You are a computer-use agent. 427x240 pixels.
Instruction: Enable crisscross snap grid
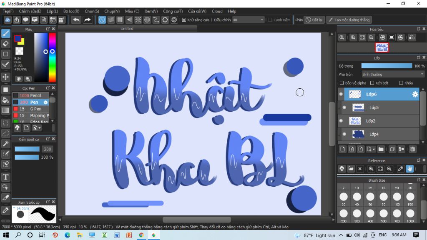tap(120, 20)
